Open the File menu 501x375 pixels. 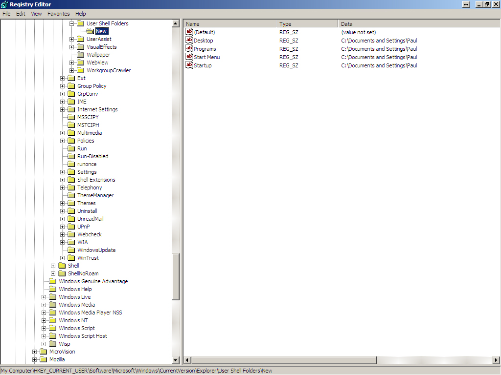(6, 14)
